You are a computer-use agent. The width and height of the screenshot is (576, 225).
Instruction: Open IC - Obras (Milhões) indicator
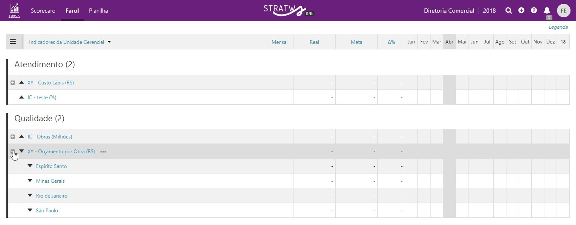pyautogui.click(x=50, y=137)
